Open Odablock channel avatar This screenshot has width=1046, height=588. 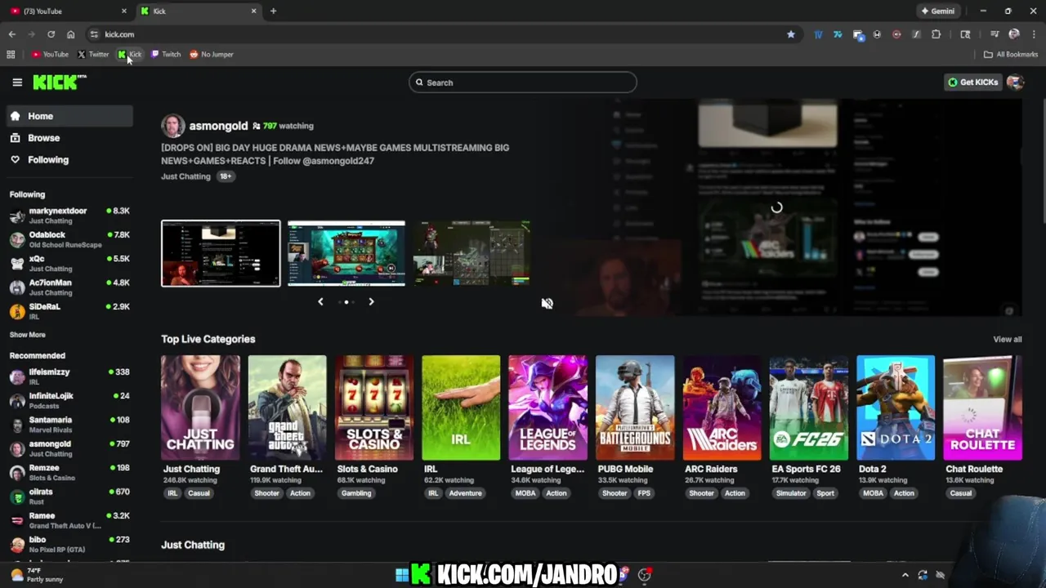point(17,239)
